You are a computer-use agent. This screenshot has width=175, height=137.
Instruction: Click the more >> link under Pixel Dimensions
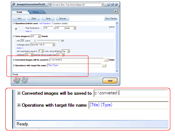coord(29,31)
